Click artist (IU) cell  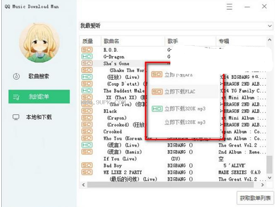176,159
